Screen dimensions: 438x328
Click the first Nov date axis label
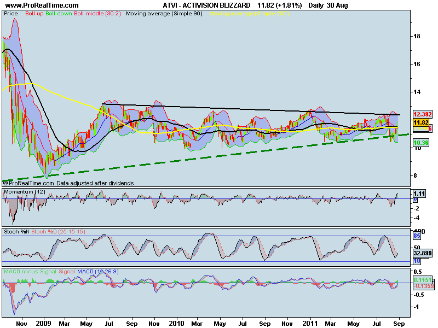click(x=21, y=324)
